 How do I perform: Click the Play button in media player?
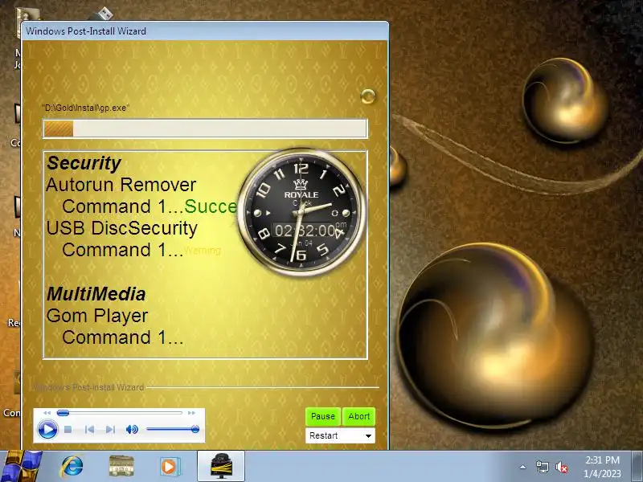click(47, 430)
